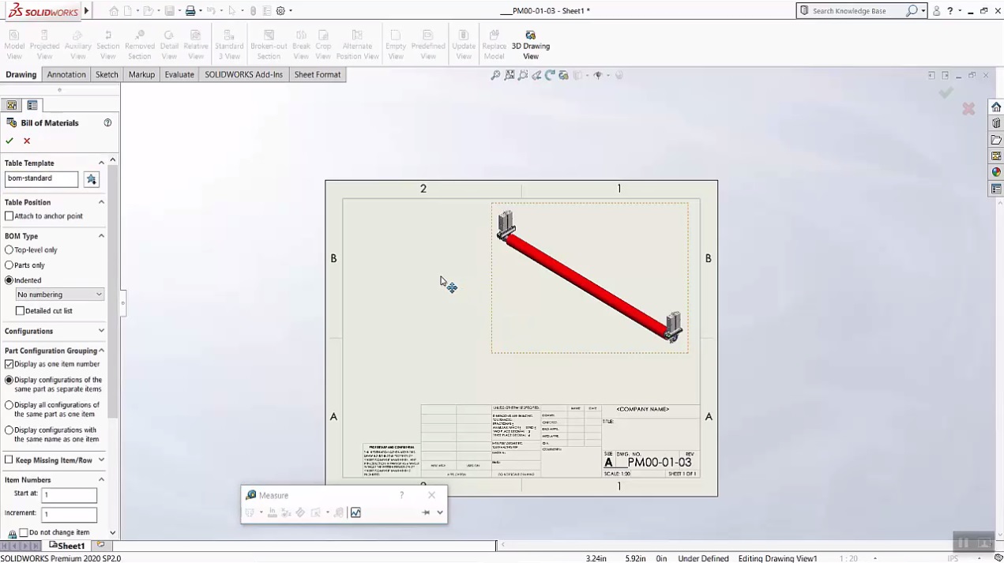Screen dimensions: 1004x563
Task: Choose the Section View tool
Action: 108,45
